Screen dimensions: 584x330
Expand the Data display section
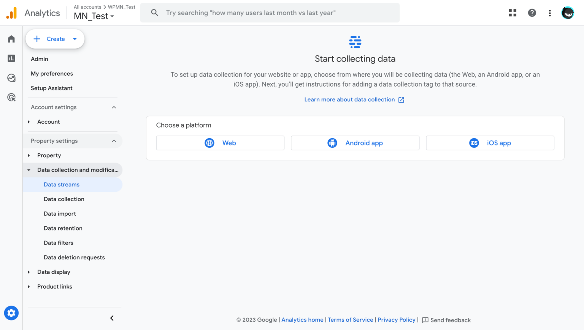point(29,272)
